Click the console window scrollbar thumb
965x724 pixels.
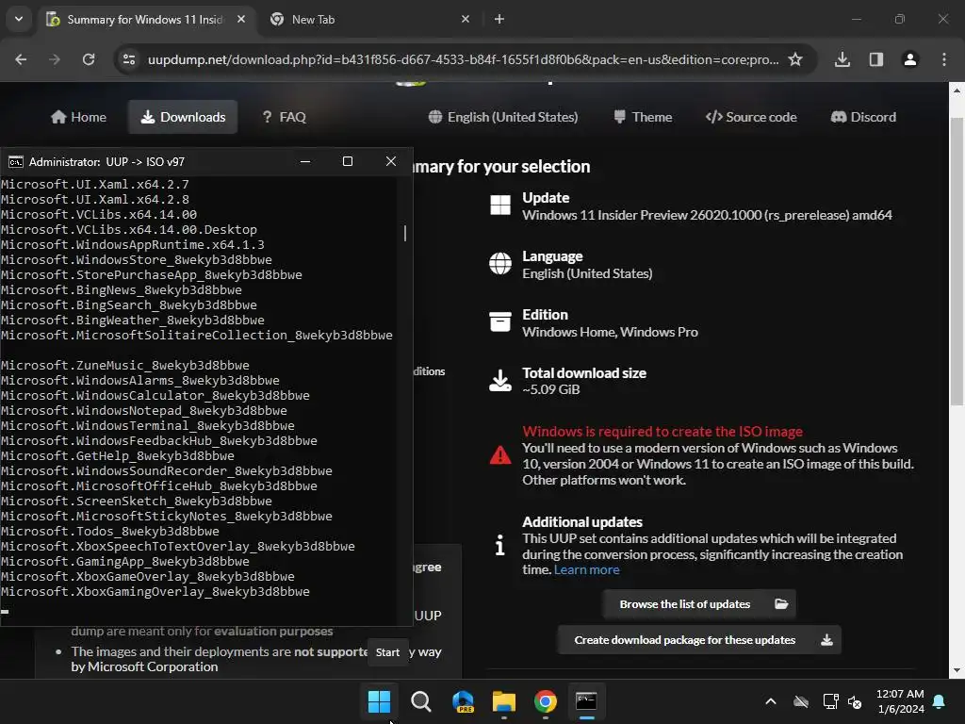(x=405, y=234)
